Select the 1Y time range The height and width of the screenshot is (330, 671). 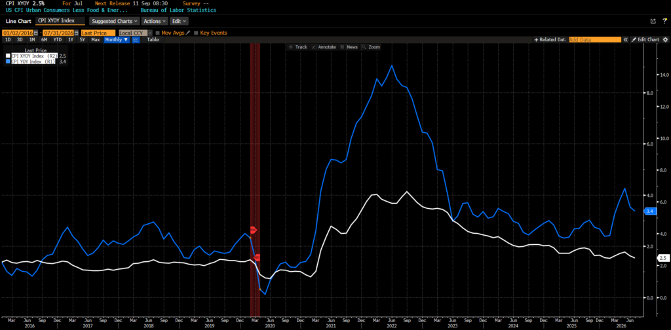tap(71, 40)
